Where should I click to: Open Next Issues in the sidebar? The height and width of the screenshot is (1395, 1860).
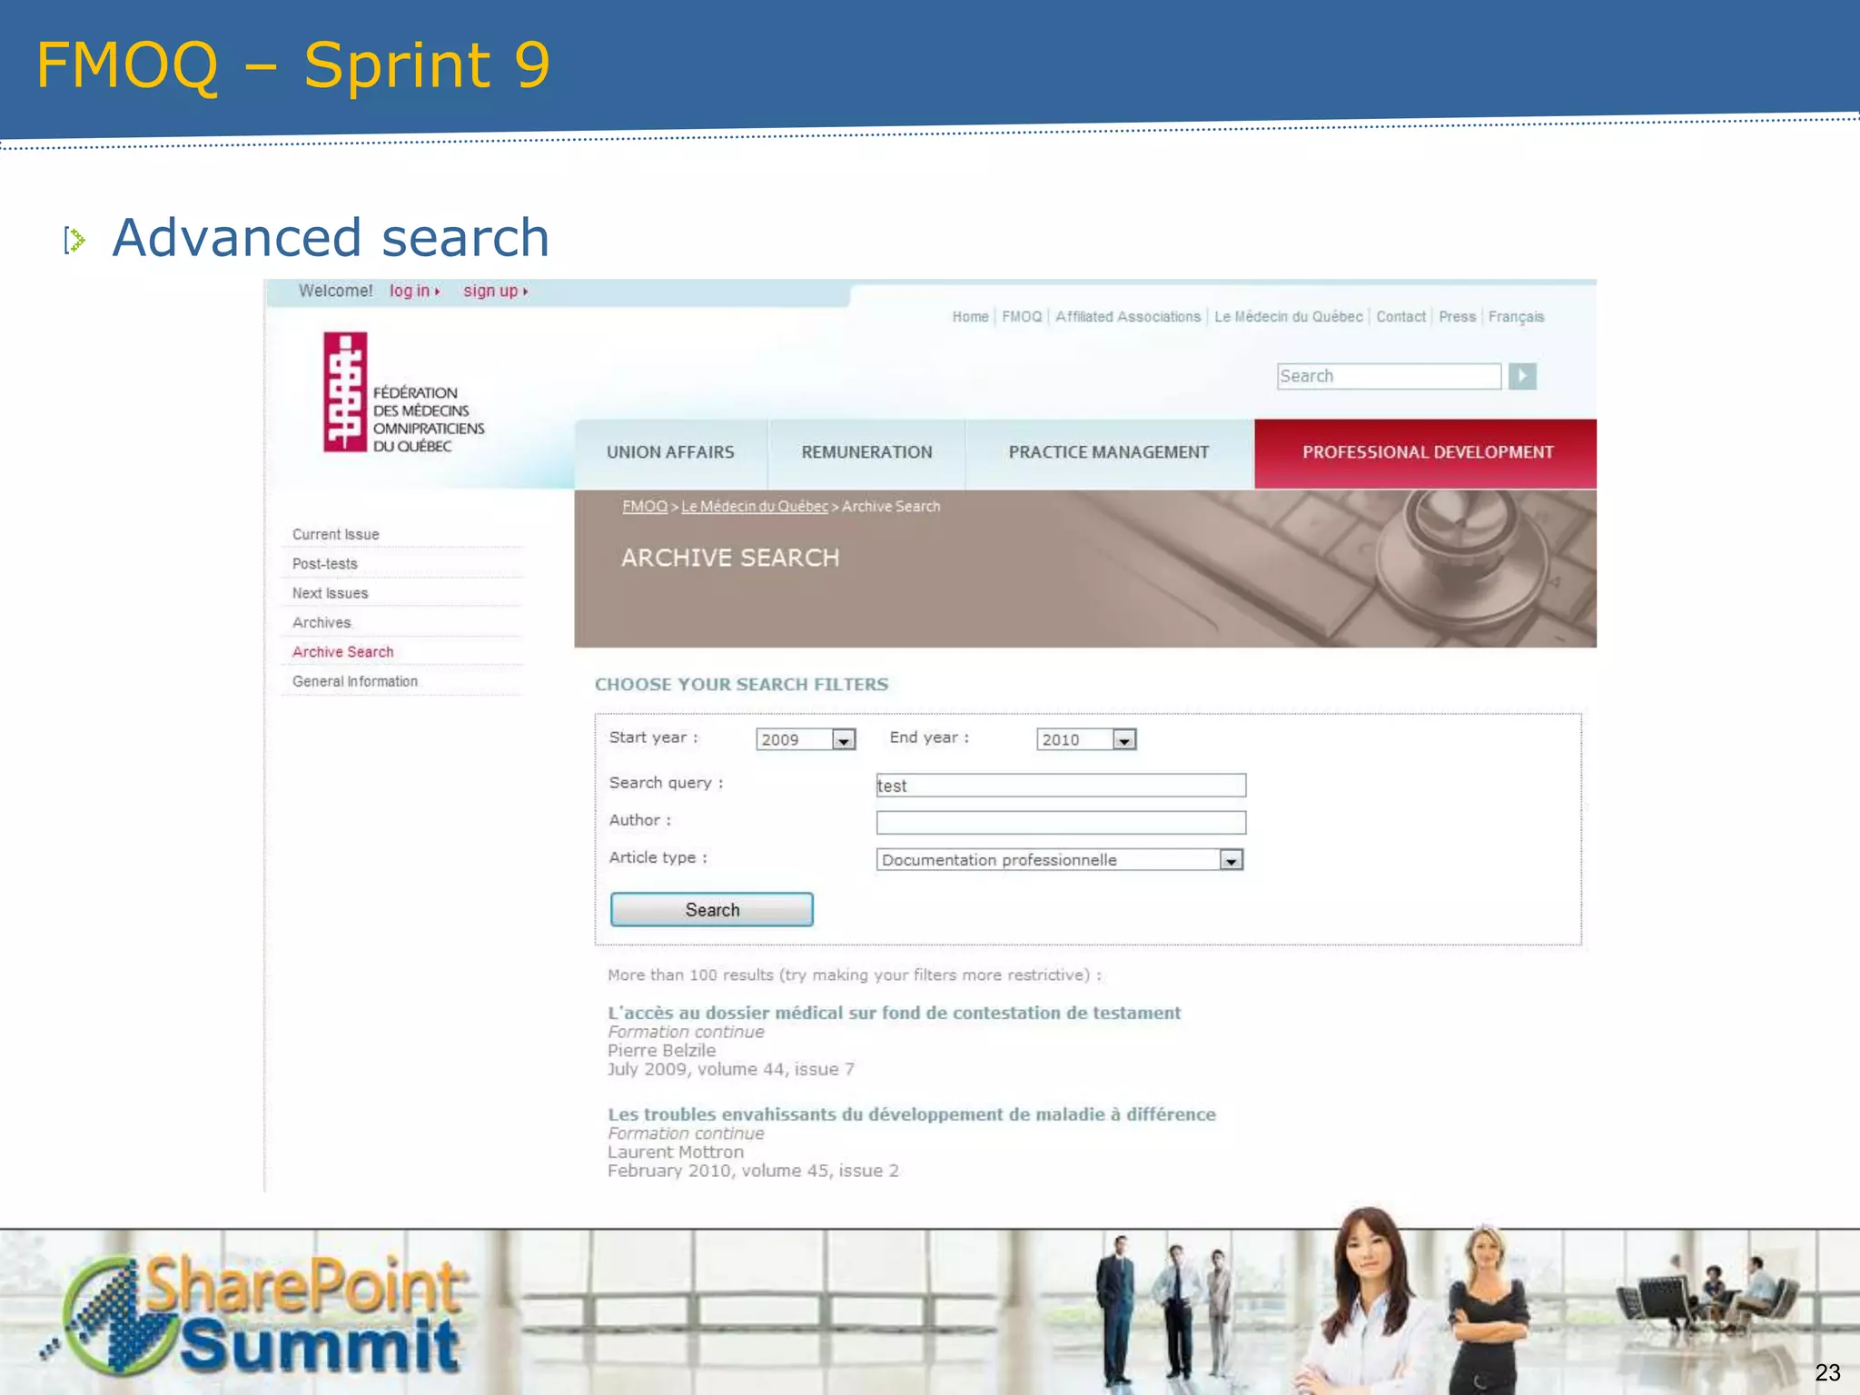330,593
